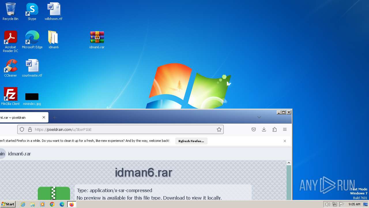This screenshot has height=208, width=369.
Task: Open the Windows Start menu
Action: click(x=8, y=204)
